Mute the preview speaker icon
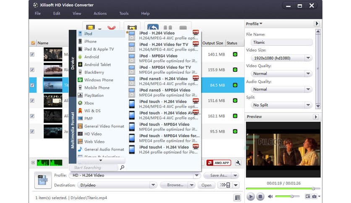 (270, 197)
